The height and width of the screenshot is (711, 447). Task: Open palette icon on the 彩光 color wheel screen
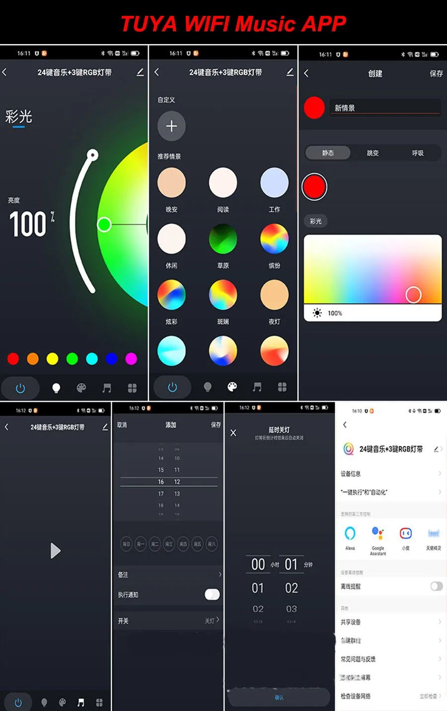[81, 388]
